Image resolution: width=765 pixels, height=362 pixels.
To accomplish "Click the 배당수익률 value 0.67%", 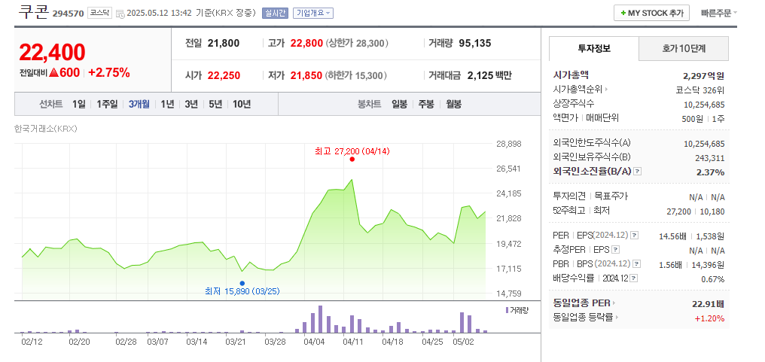I will point(713,279).
